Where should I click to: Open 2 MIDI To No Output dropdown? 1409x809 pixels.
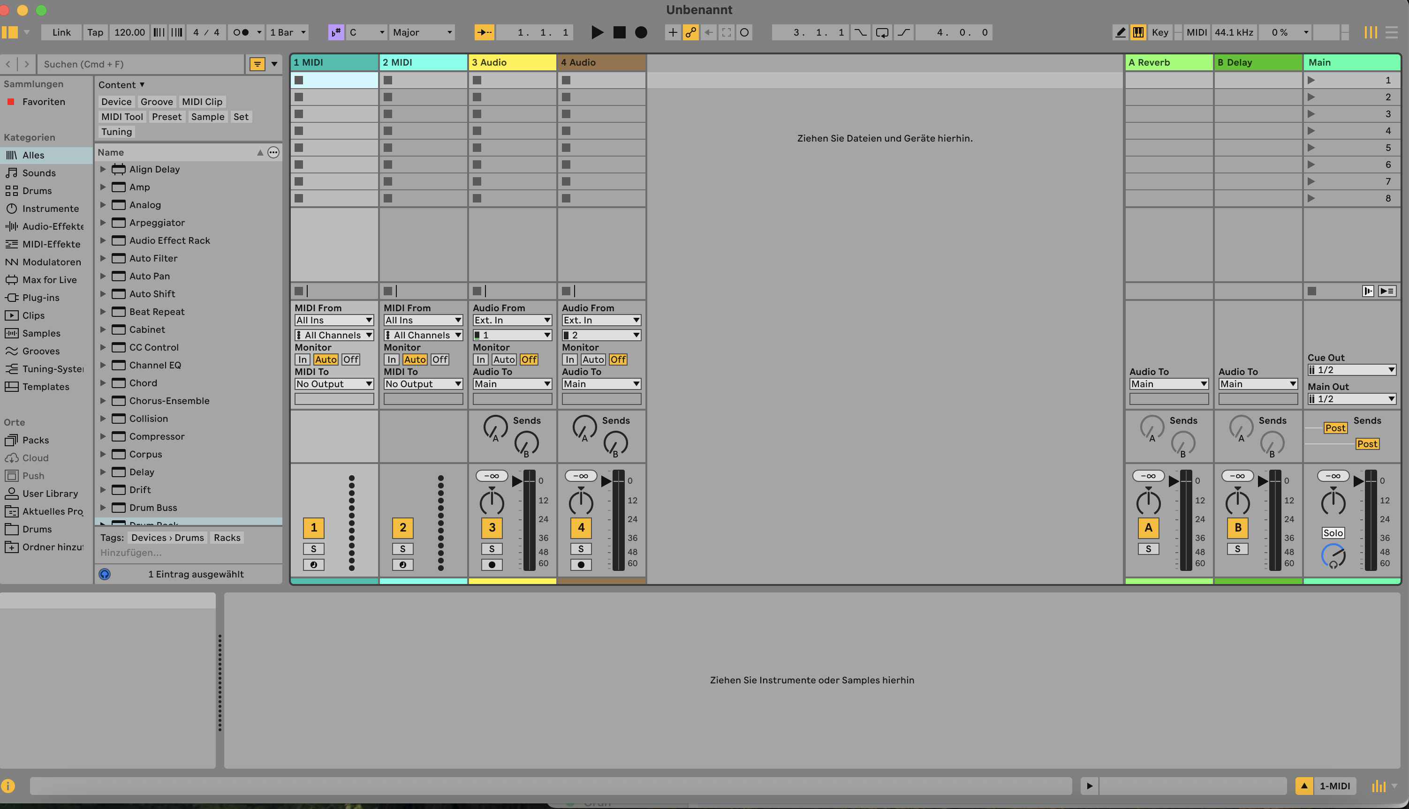pos(423,384)
